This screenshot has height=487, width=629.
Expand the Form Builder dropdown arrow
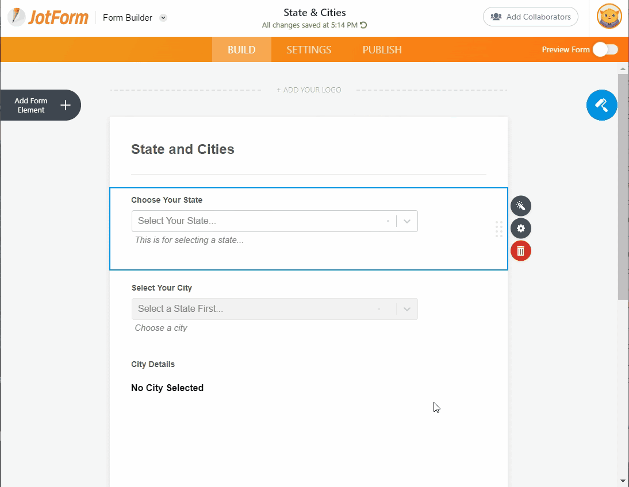coord(163,18)
